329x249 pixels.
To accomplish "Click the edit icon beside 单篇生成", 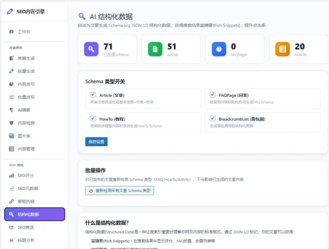I will click(x=12, y=58).
